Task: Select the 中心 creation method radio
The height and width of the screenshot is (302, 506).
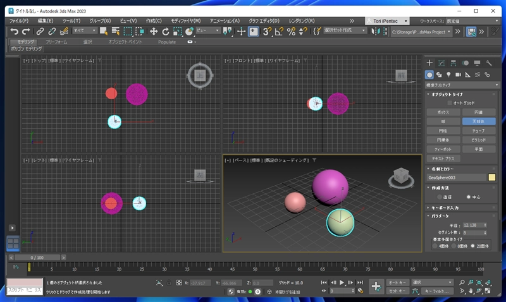Action: tap(469, 197)
